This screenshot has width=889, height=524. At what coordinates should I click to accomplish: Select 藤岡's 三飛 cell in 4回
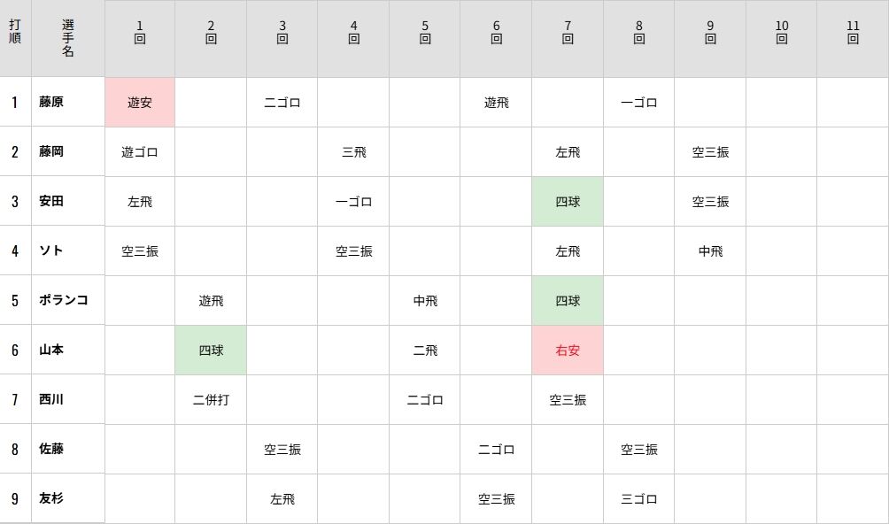353,151
